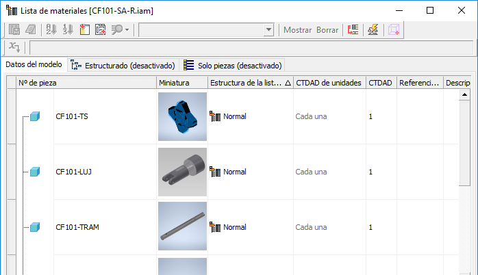Expand the empty toolbar combo box
The height and width of the screenshot is (275, 478).
(268, 30)
